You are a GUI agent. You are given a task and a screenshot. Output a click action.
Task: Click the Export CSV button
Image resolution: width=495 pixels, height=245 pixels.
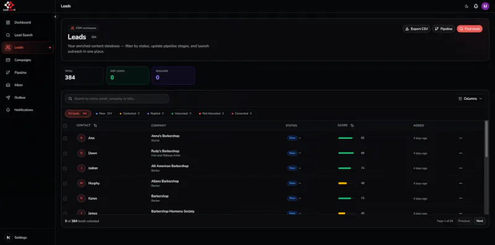[416, 28]
